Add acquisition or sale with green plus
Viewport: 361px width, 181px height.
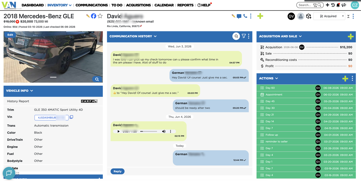pos(351,37)
